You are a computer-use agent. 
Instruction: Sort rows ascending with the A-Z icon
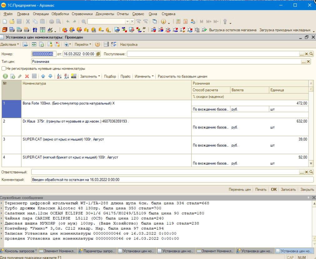click(x=59, y=76)
